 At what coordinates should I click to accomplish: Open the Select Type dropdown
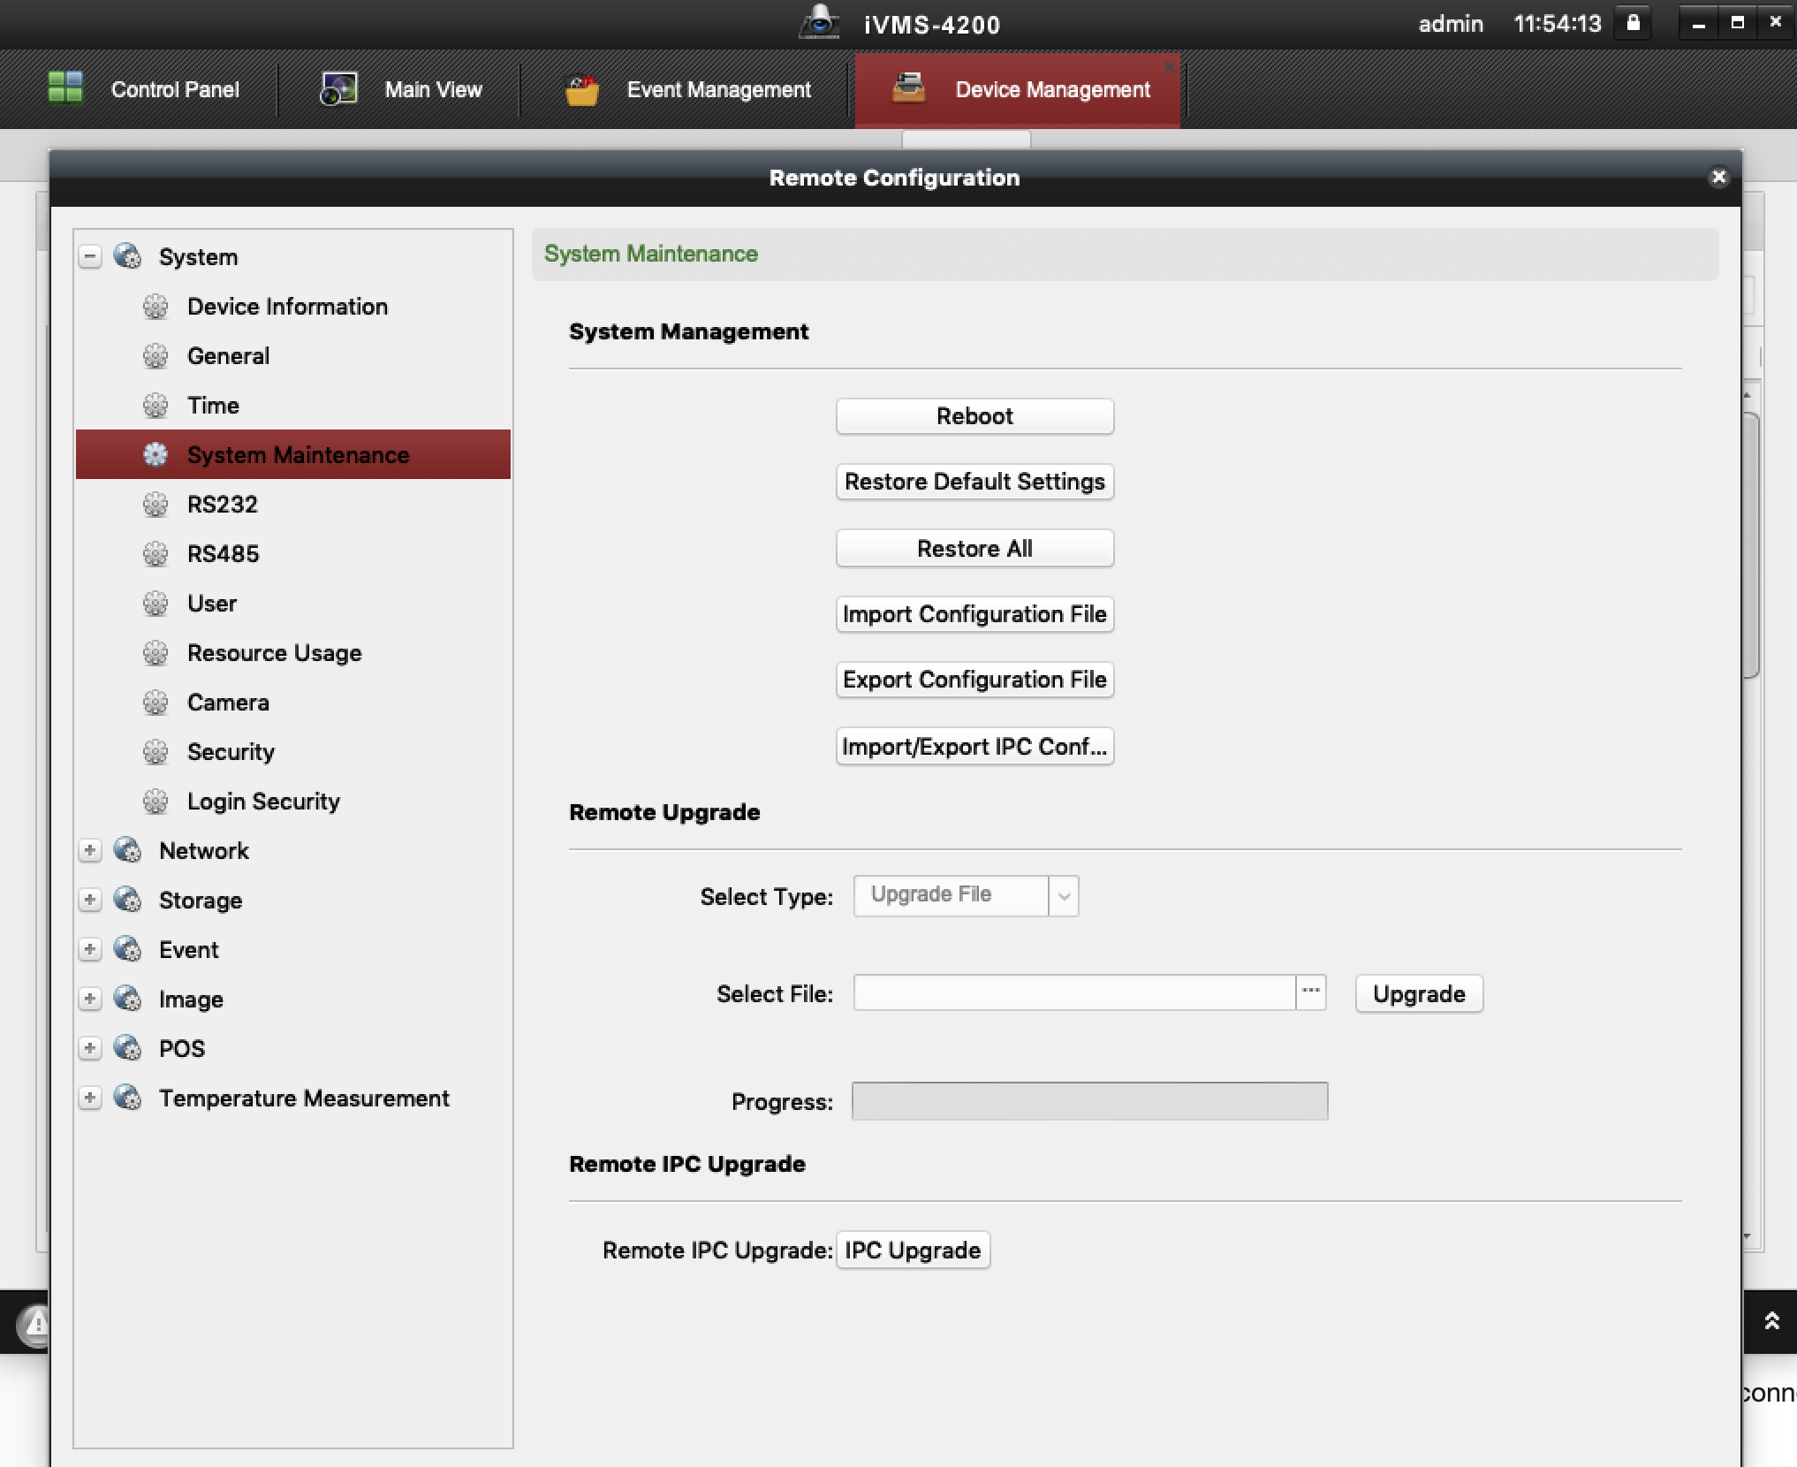(x=1064, y=896)
